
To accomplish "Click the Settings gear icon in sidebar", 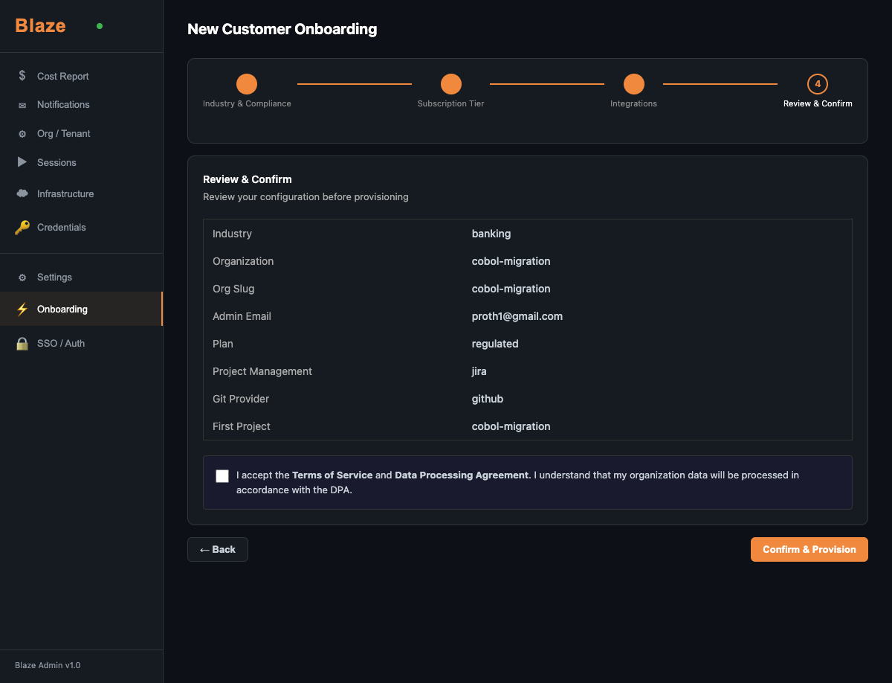I will [22, 278].
